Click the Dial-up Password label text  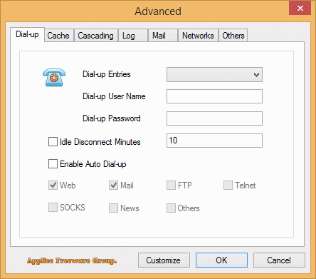coord(112,118)
